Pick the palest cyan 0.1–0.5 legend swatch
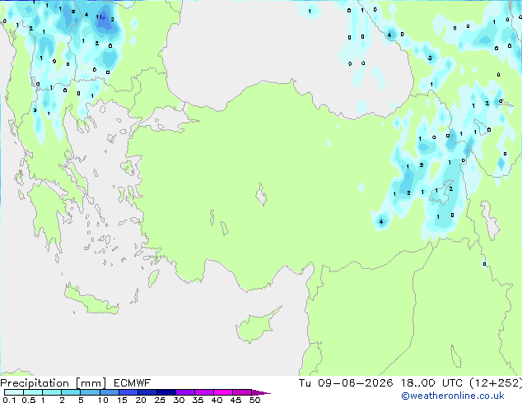 (x=14, y=392)
